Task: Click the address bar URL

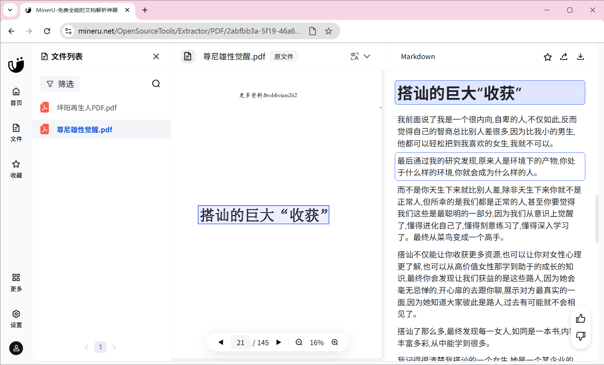Action: coord(189,31)
